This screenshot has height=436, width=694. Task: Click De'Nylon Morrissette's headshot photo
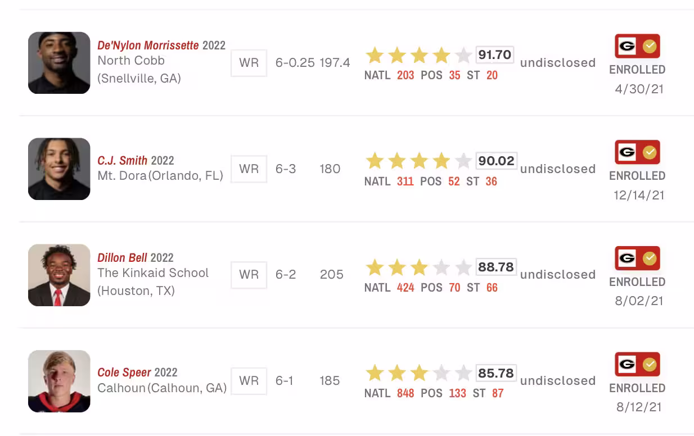click(x=59, y=63)
